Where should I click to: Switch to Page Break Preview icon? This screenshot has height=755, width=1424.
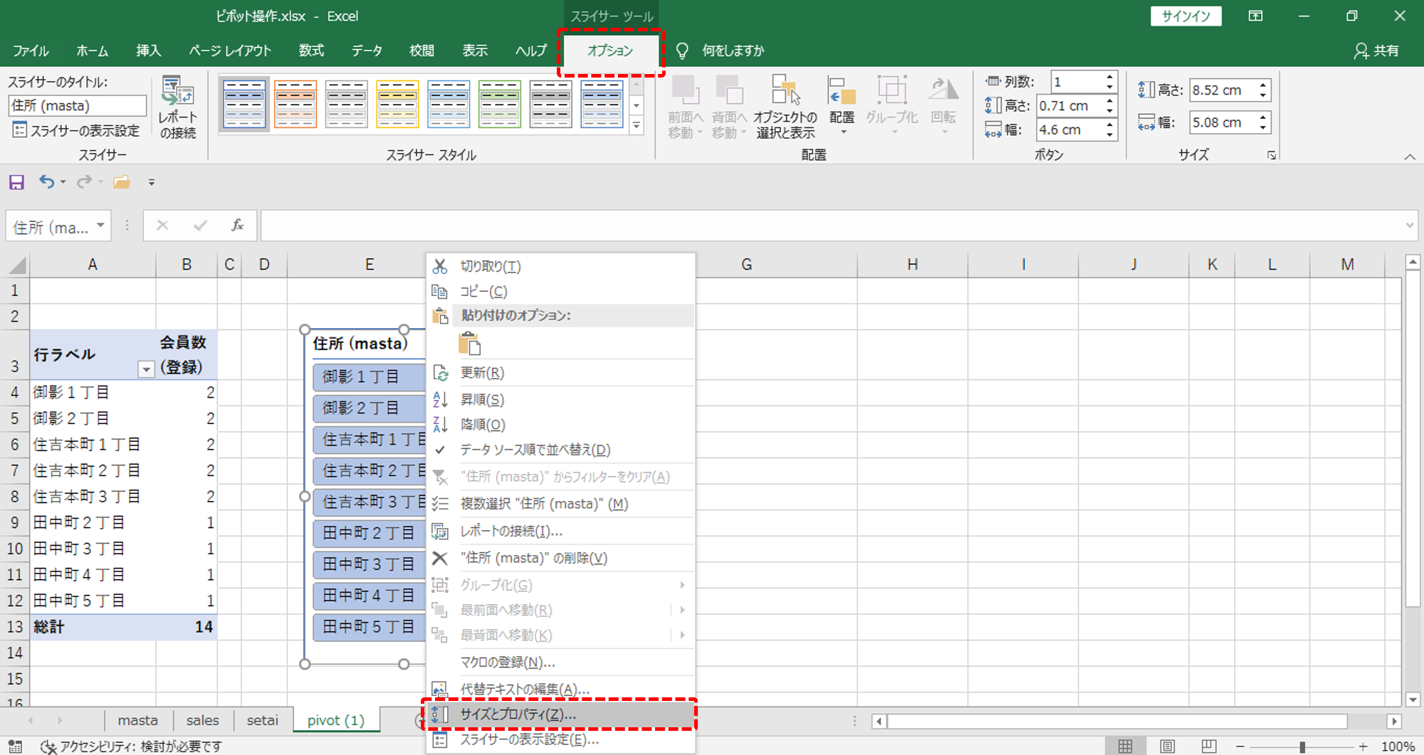[x=1208, y=746]
